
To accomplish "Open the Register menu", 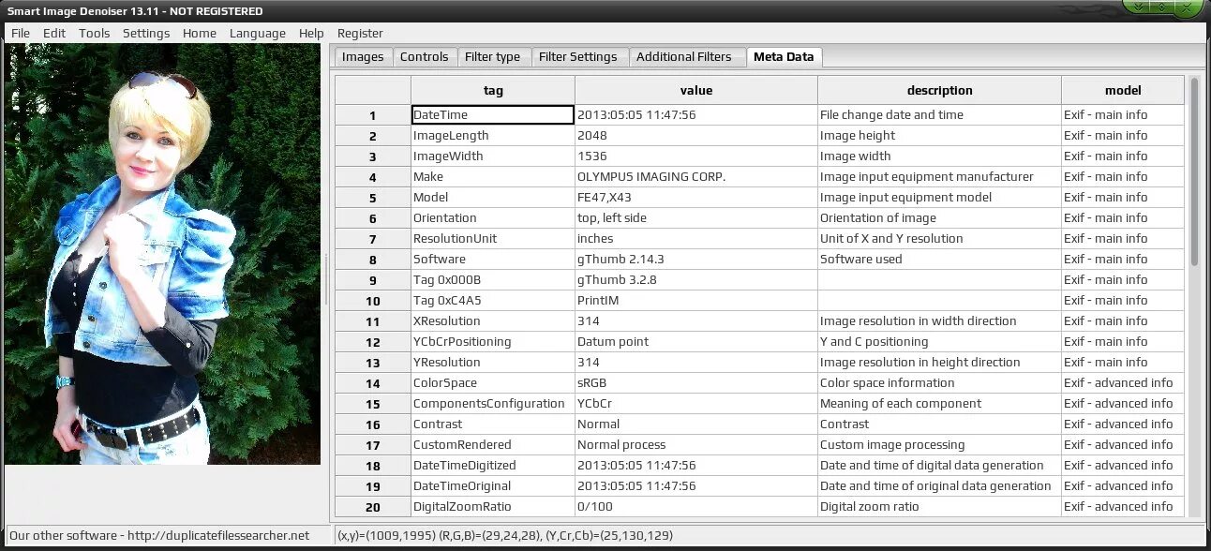I will tap(360, 33).
